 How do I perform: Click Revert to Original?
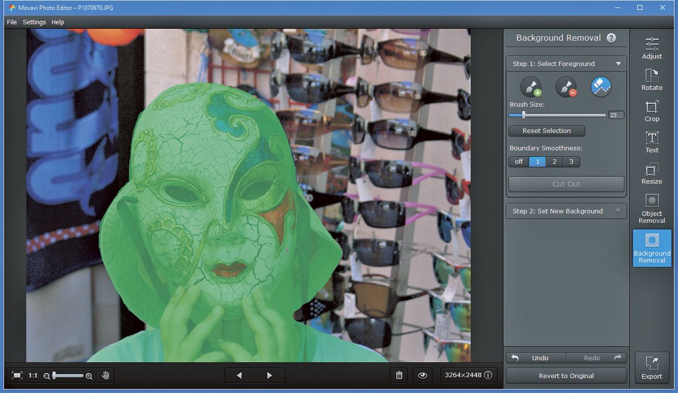coord(566,376)
